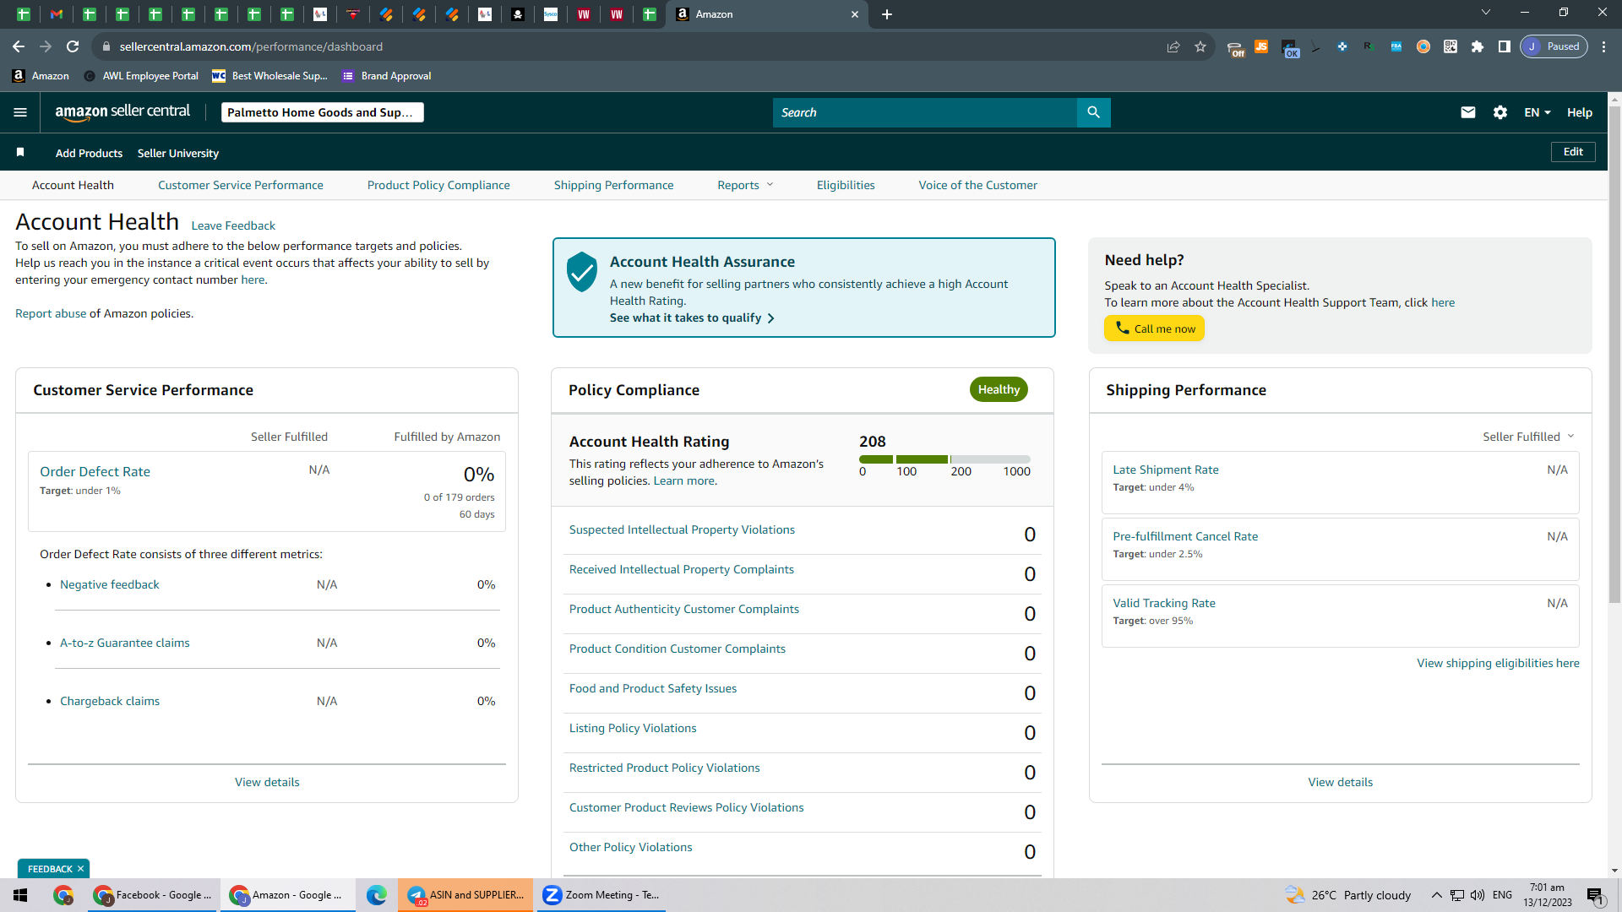The image size is (1622, 912).
Task: Click View shipping eligibilities here
Action: pos(1498,663)
